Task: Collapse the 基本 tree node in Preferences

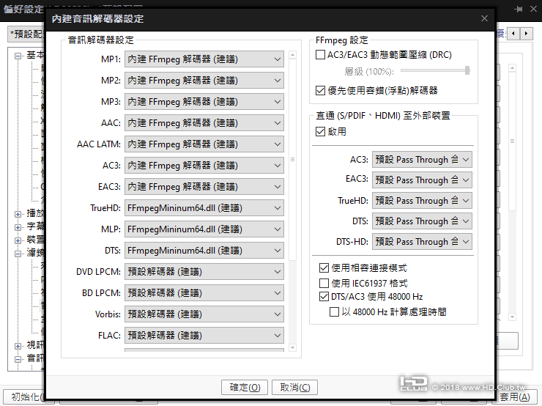Action: coord(18,56)
